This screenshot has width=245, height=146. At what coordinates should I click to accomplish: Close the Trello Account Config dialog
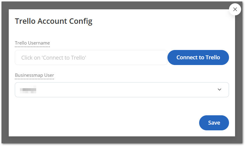point(235,9)
